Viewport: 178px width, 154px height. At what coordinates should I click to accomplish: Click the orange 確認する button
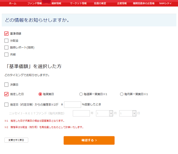[x=89, y=140]
